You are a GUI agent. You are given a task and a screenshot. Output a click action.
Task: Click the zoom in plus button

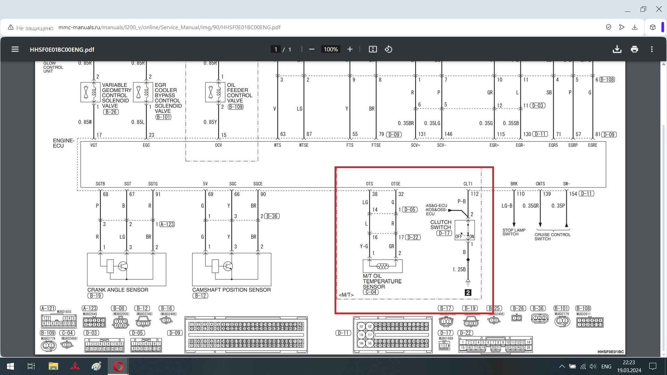click(x=350, y=49)
